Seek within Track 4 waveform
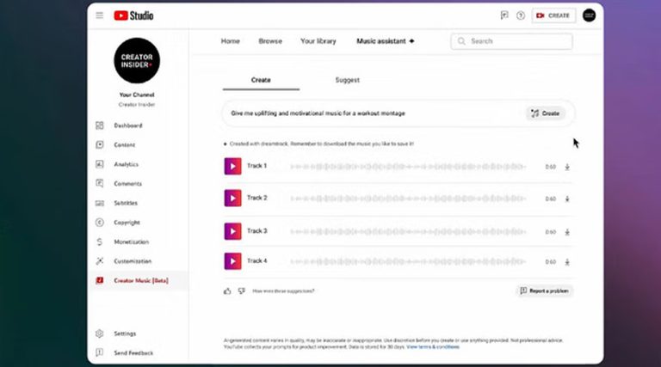Image resolution: width=661 pixels, height=367 pixels. 408,262
